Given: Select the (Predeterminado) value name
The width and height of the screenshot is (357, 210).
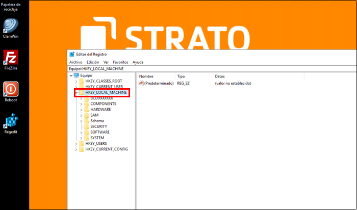Looking at the screenshot, I should [x=159, y=83].
